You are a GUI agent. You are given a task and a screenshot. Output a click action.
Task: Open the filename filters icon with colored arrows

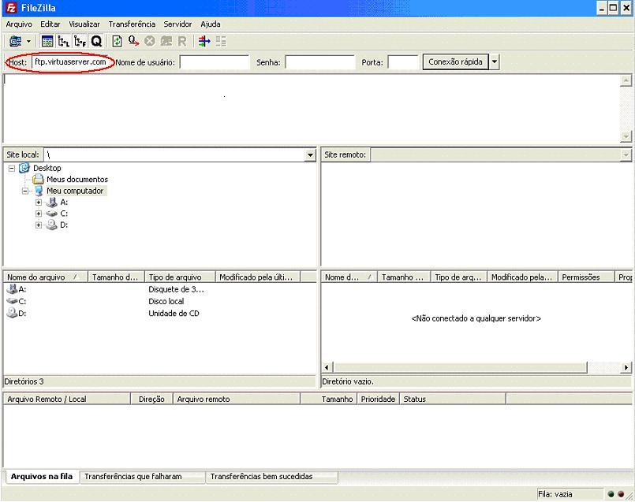(x=204, y=41)
